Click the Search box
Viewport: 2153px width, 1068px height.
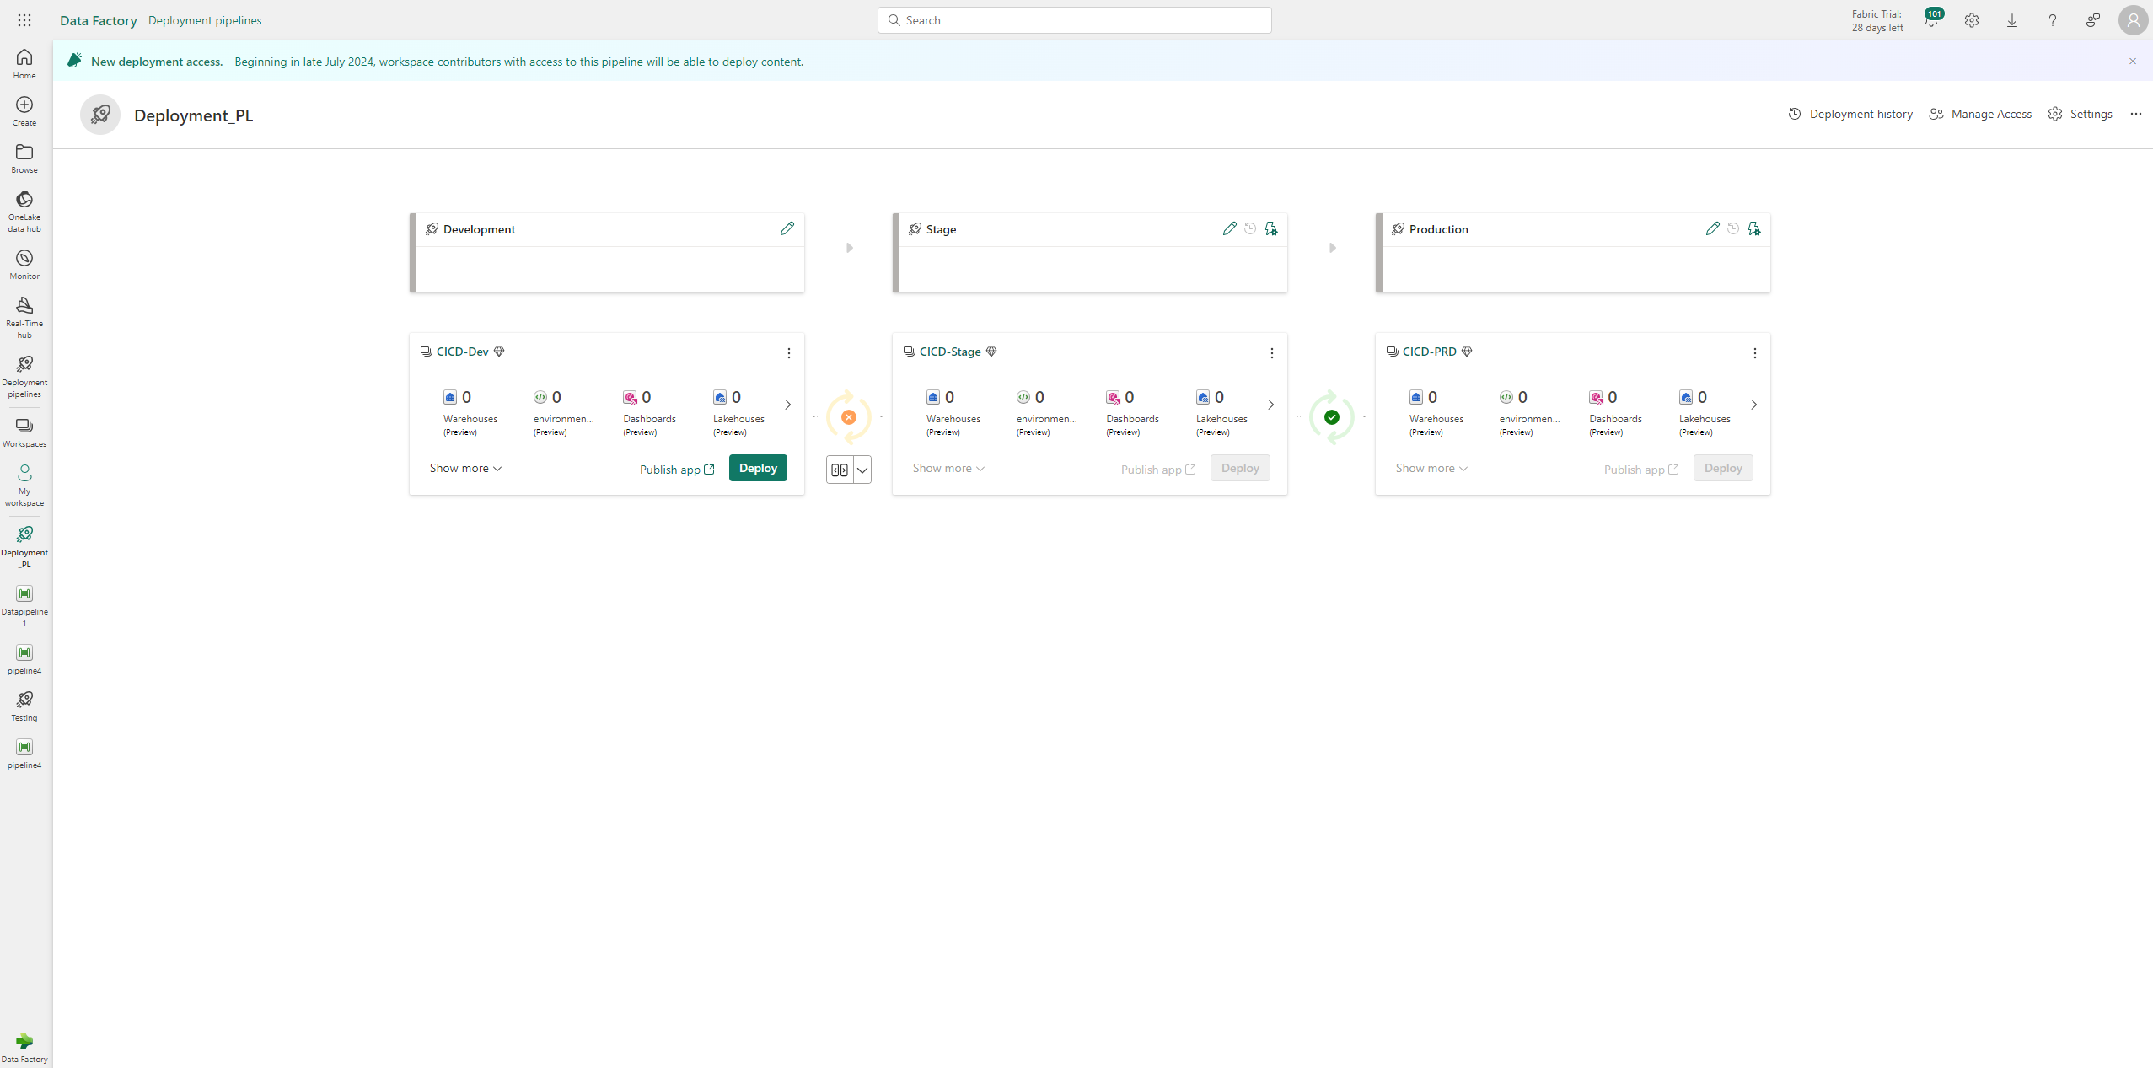1074,20
